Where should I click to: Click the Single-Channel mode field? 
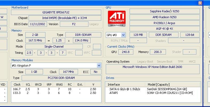coord(54,47)
